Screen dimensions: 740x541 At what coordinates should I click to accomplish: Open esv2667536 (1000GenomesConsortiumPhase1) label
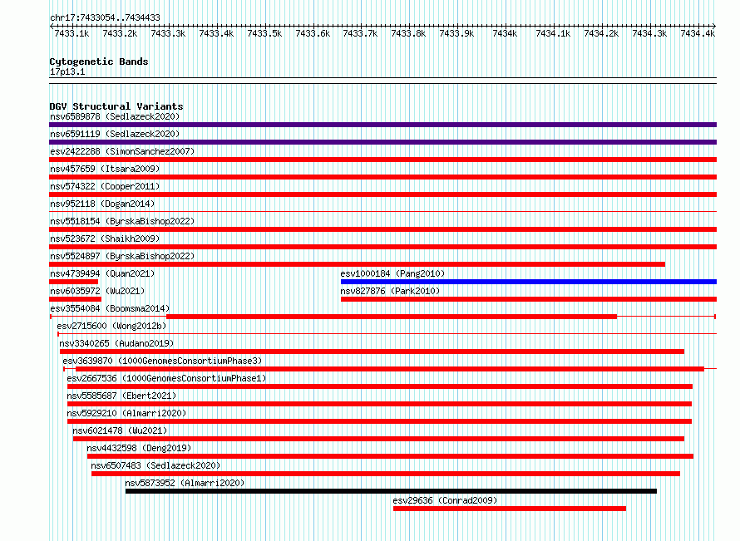point(166,378)
